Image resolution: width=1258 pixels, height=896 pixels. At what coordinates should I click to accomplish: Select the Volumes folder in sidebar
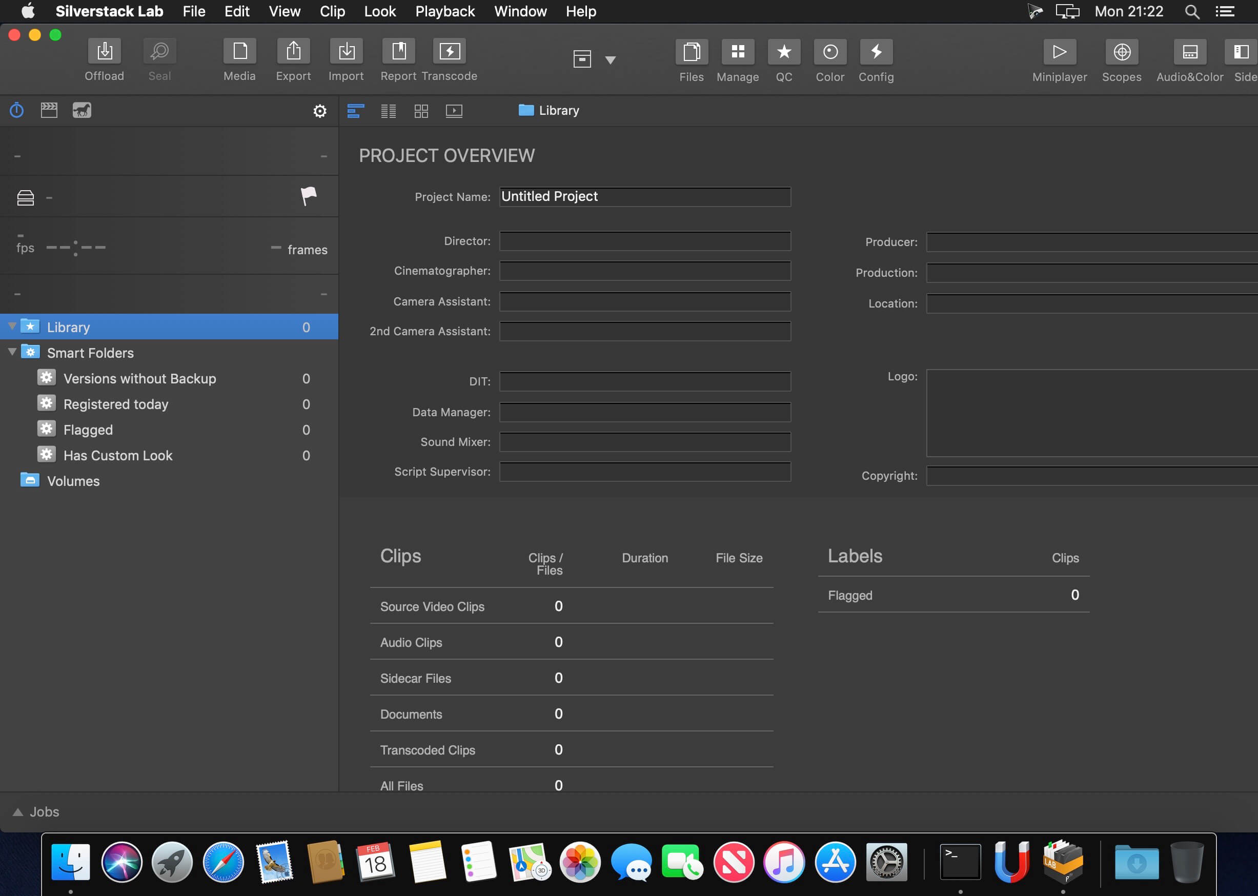pyautogui.click(x=169, y=481)
